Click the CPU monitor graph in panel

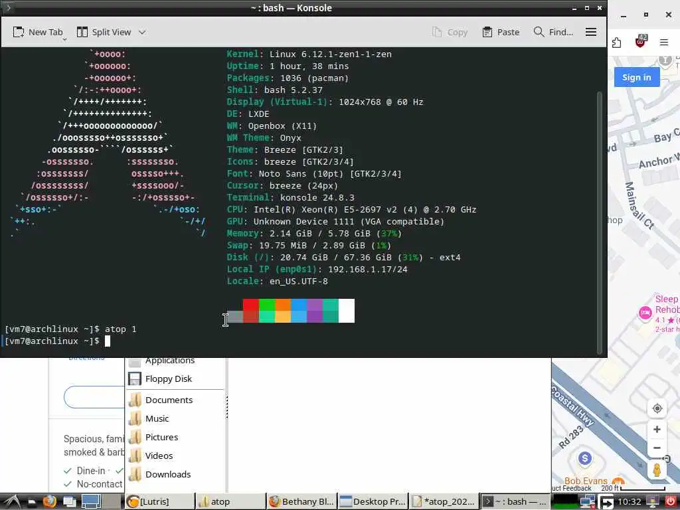tap(564, 502)
